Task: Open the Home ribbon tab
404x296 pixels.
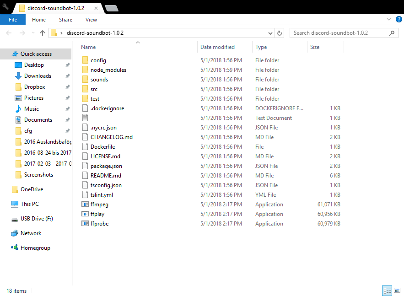Action: coord(39,20)
